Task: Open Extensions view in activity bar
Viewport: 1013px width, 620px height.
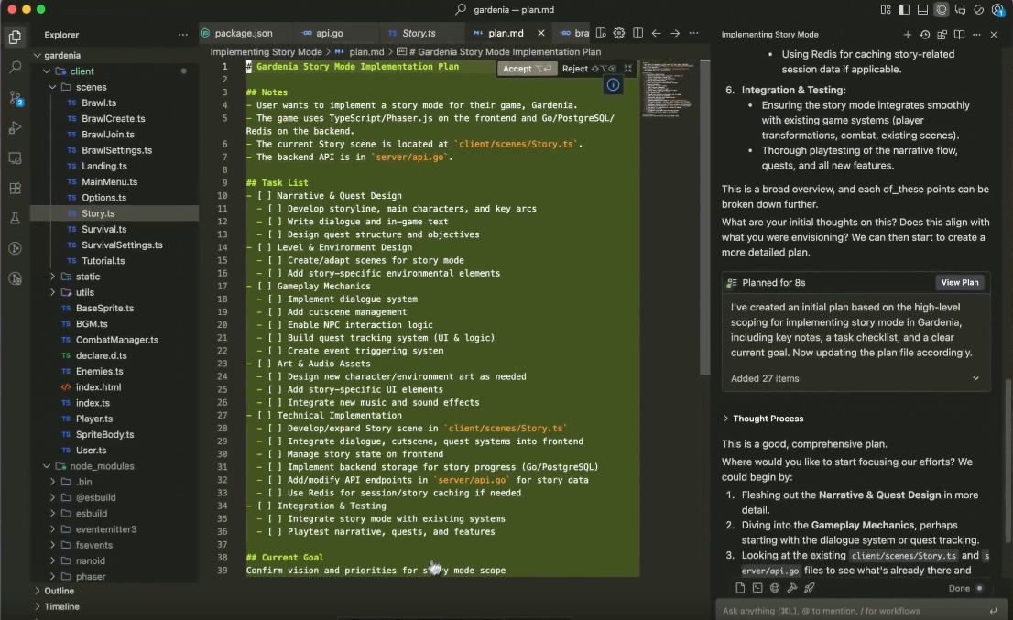Action: point(15,188)
